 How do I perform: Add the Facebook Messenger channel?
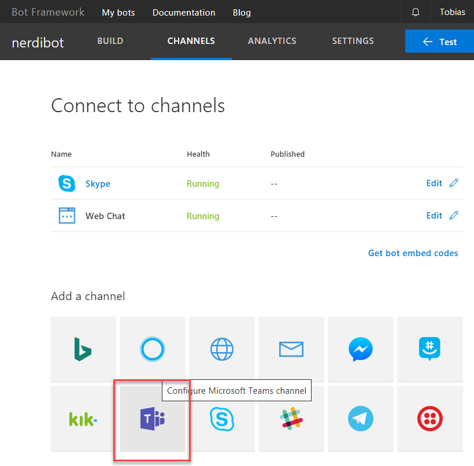(x=361, y=349)
